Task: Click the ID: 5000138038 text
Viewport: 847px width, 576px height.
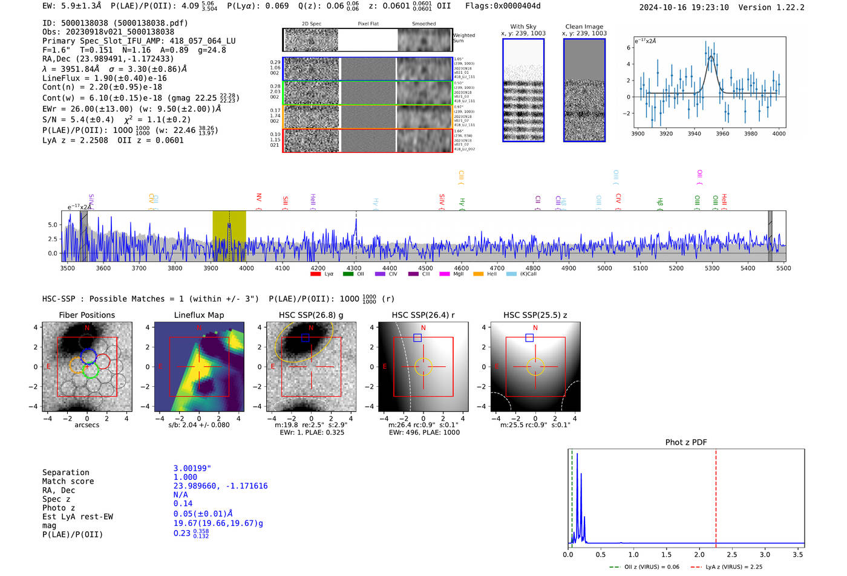Action: tap(115, 23)
